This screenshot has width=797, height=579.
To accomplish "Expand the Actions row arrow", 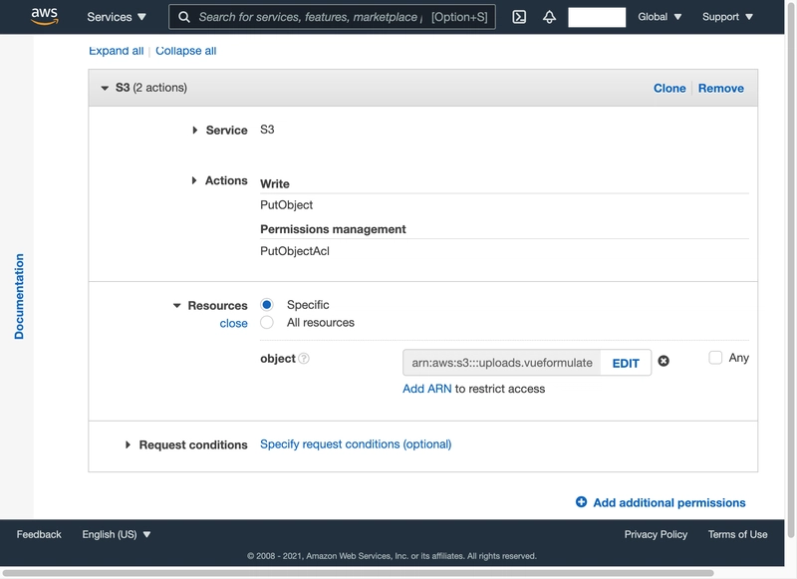I will (193, 180).
